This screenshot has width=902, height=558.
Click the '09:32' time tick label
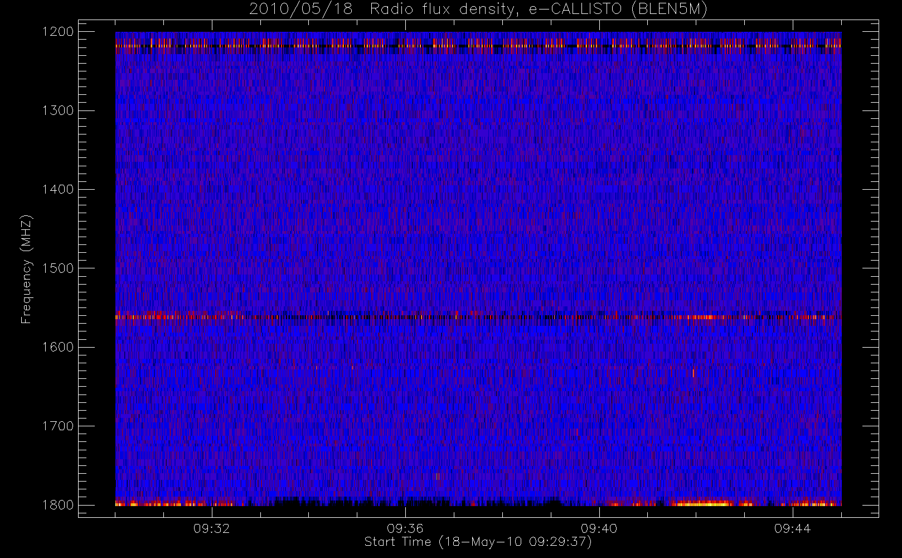coord(211,528)
